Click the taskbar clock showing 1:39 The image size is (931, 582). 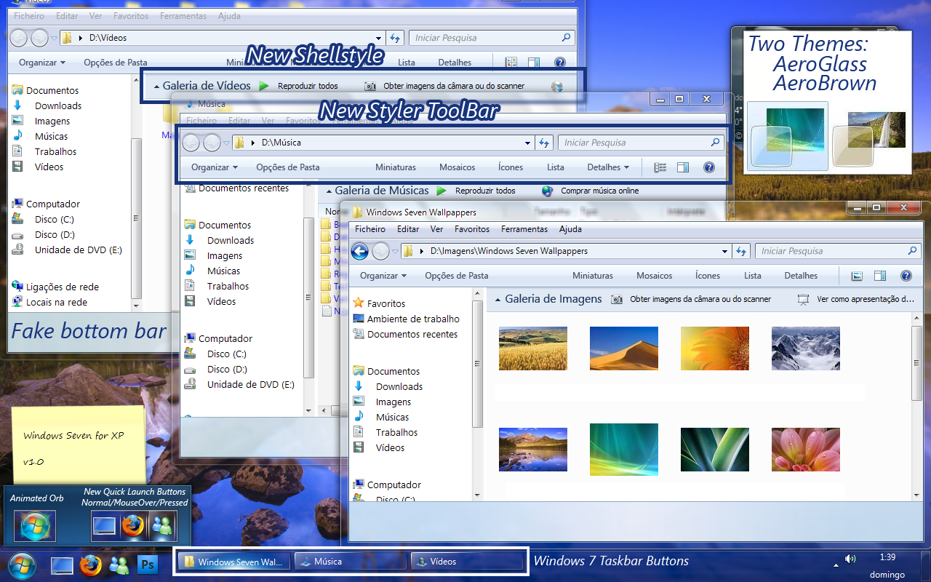pos(887,557)
